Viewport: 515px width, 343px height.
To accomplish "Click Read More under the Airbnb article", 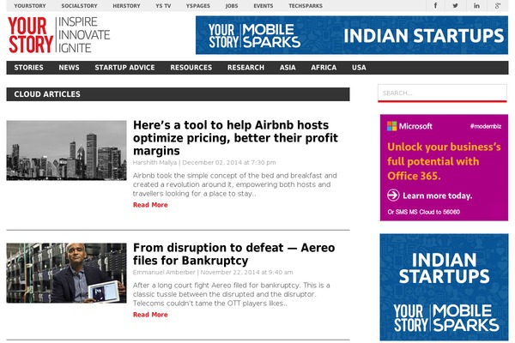I will (x=150, y=205).
